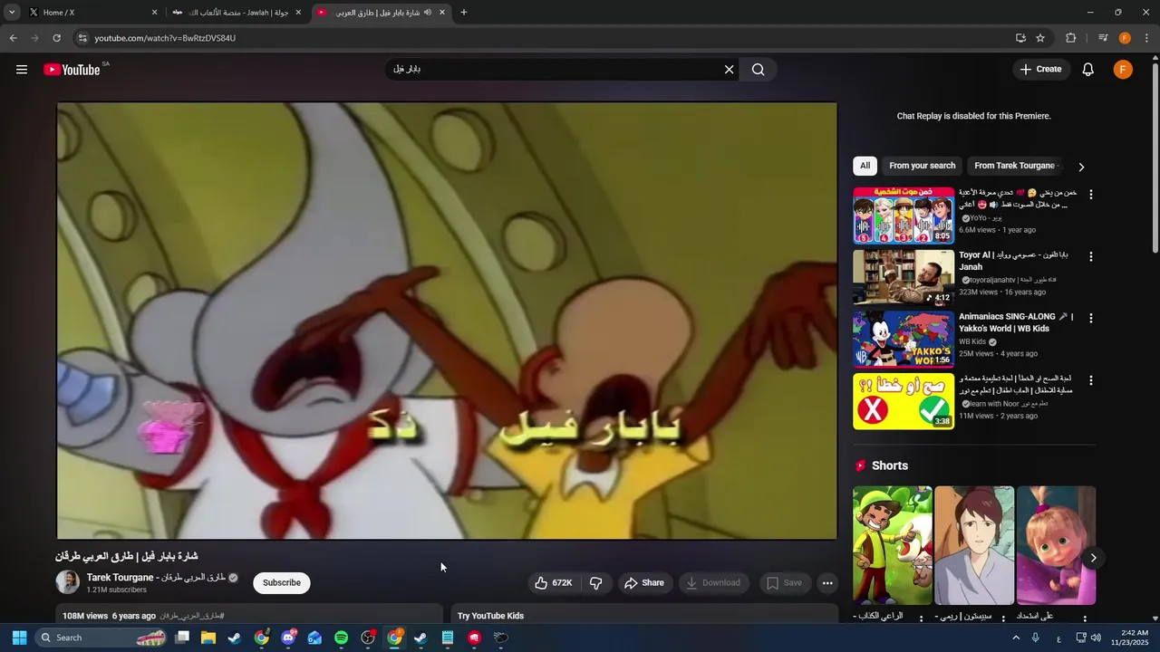
Task: Open Tarek Tourgane channel avatar
Action: [68, 582]
